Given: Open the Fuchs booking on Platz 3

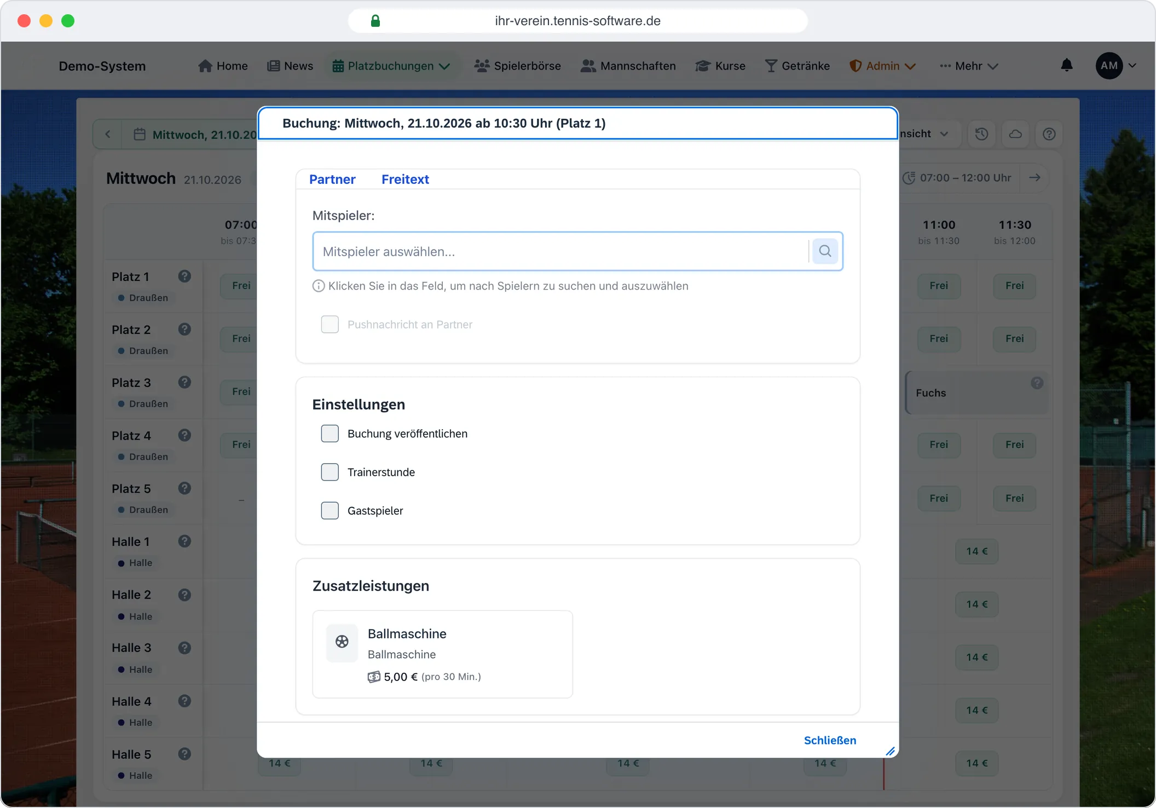Looking at the screenshot, I should click(x=977, y=393).
